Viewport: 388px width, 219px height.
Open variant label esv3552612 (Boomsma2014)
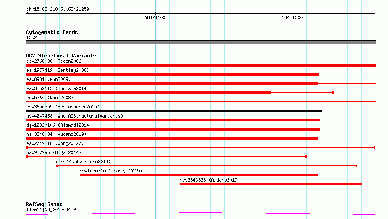click(58, 88)
